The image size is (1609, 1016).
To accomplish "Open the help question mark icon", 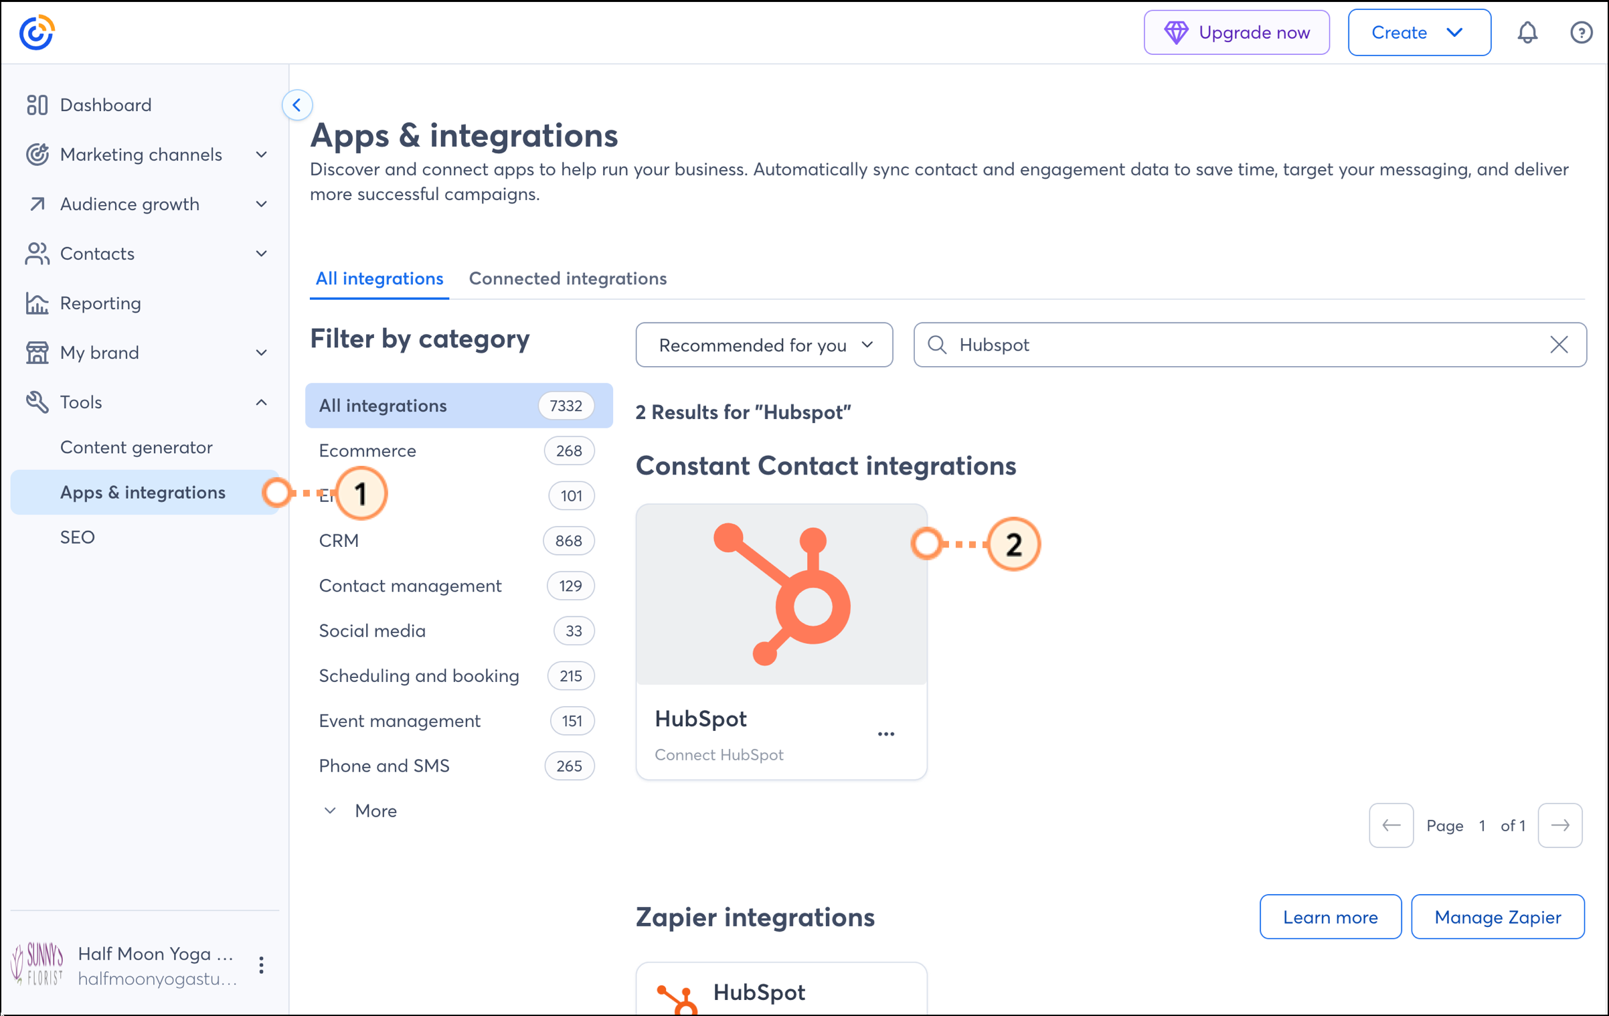I will pyautogui.click(x=1581, y=32).
